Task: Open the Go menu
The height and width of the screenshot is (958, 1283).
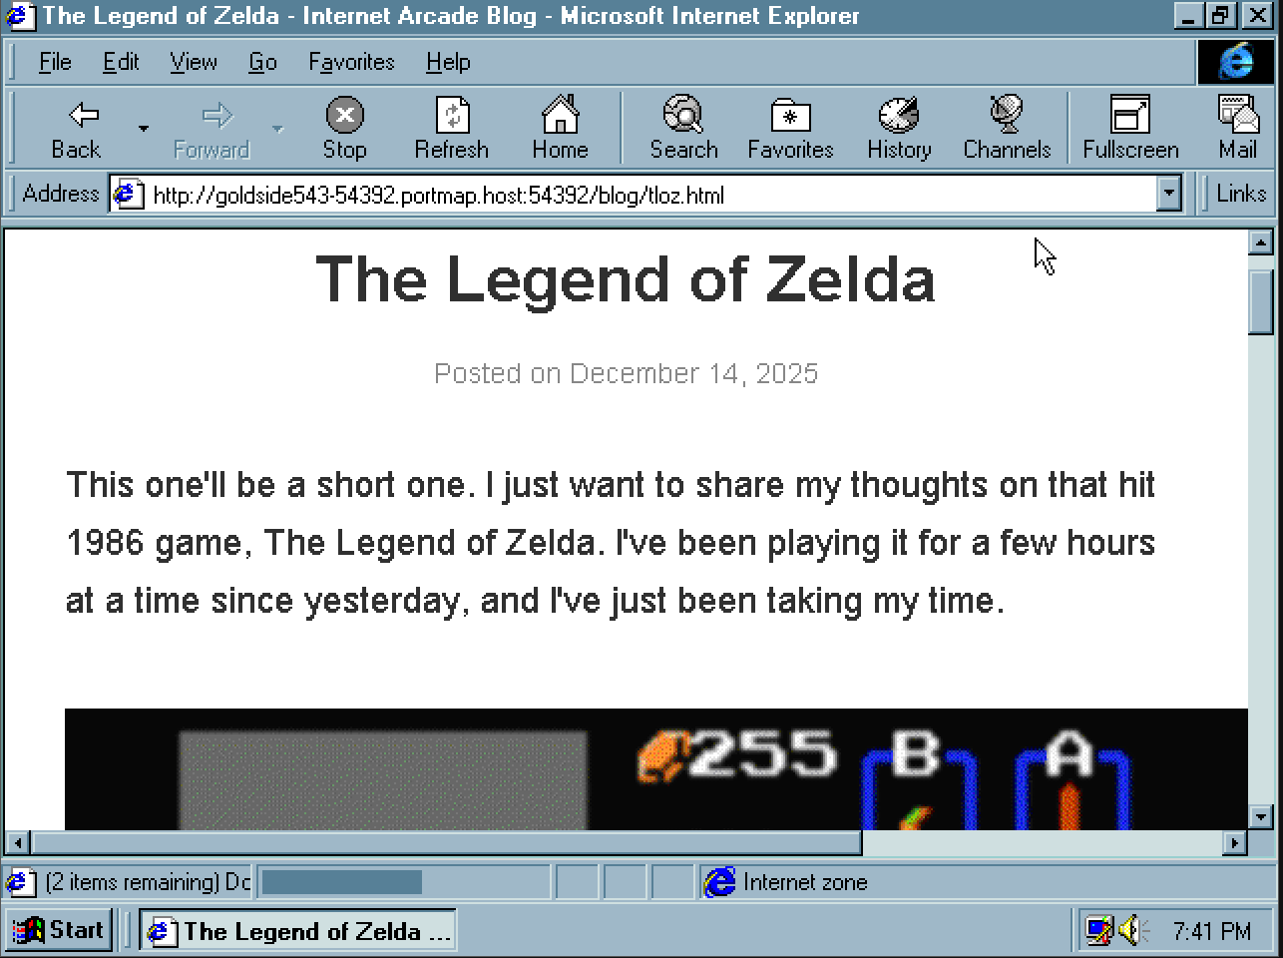Action: (x=262, y=62)
